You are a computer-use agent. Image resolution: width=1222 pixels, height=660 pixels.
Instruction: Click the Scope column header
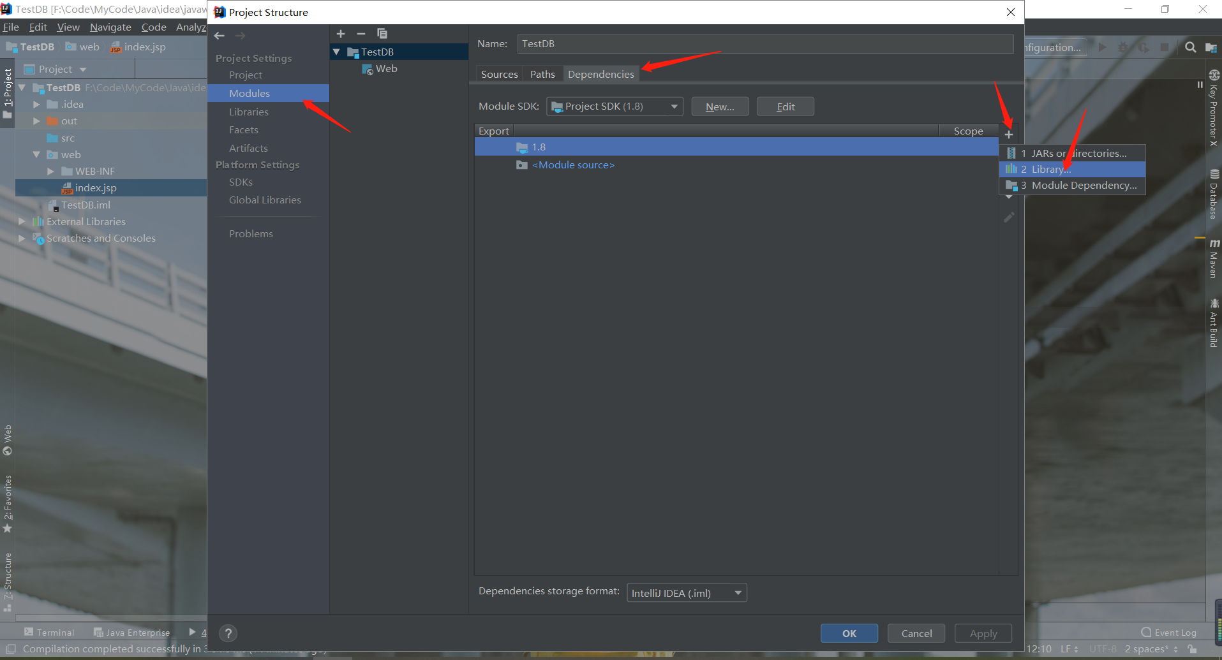coord(968,131)
